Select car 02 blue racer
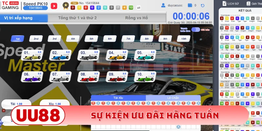 [60, 55]
